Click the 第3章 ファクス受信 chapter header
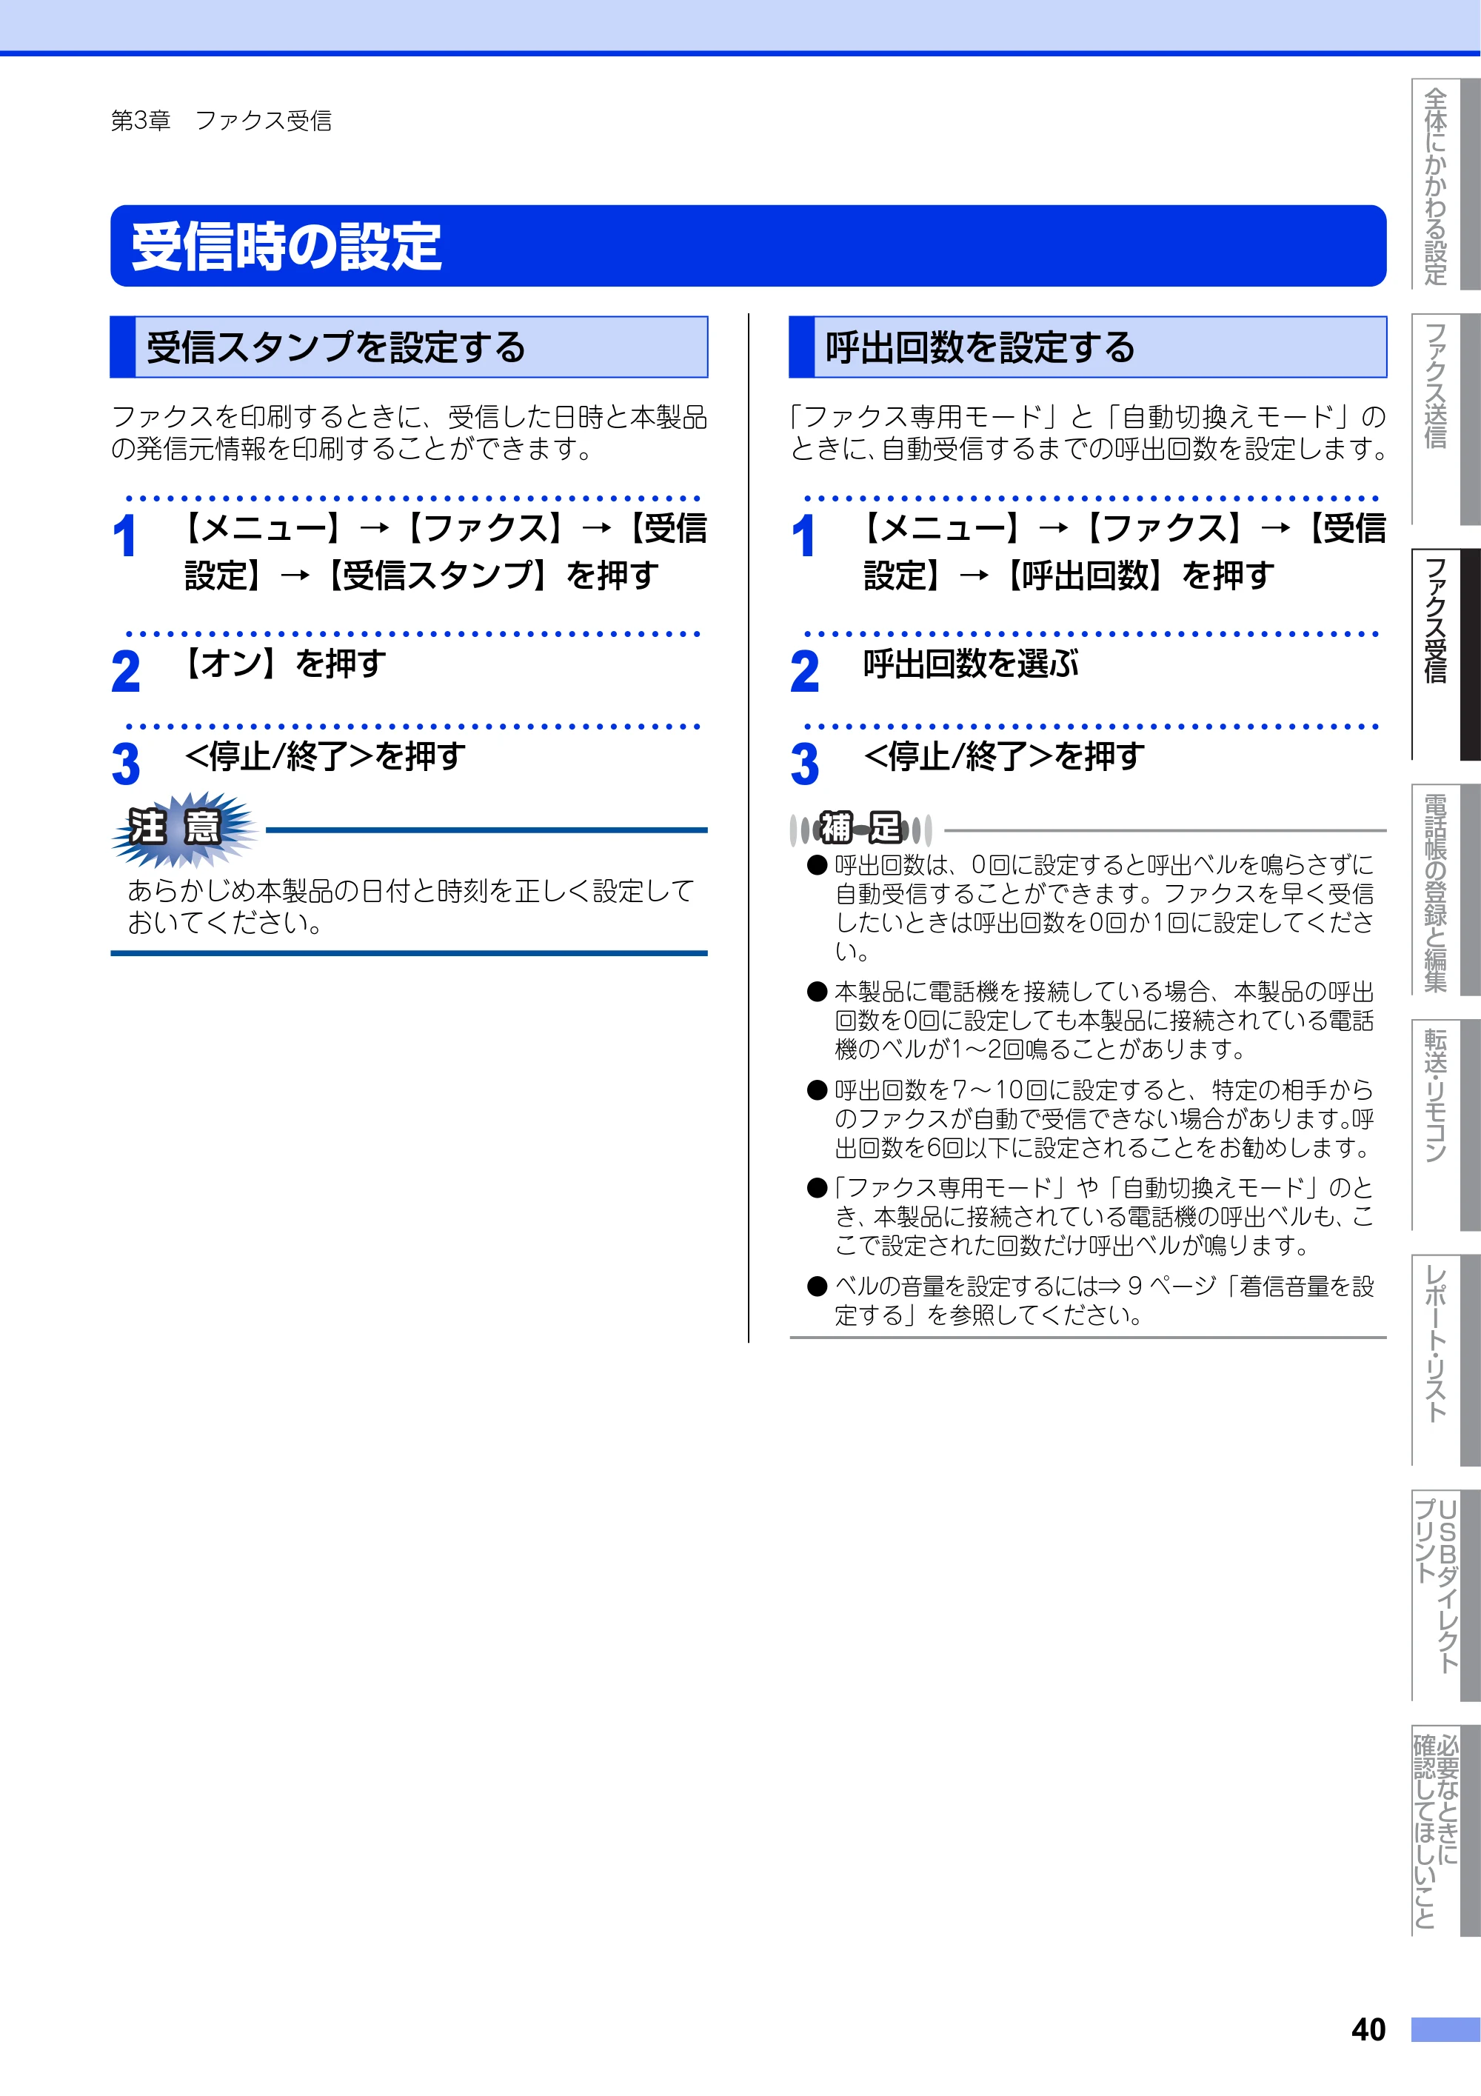This screenshot has width=1481, height=2096. pyautogui.click(x=221, y=121)
